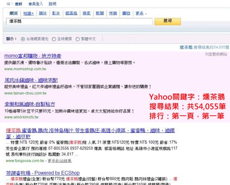The width and height of the screenshot is (230, 185).
Task: Switch to the 圖片 search tab
Action: pos(43,13)
